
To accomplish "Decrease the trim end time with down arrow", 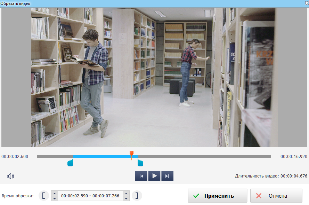I will click(x=126, y=198).
